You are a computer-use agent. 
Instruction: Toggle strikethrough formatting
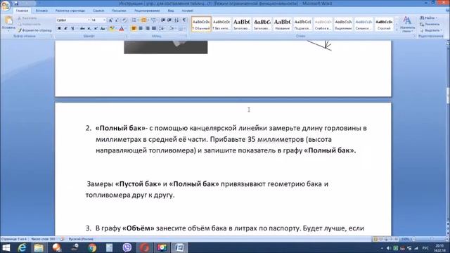(x=82, y=28)
